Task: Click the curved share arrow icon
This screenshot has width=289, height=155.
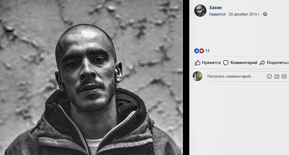Action: coord(262,63)
